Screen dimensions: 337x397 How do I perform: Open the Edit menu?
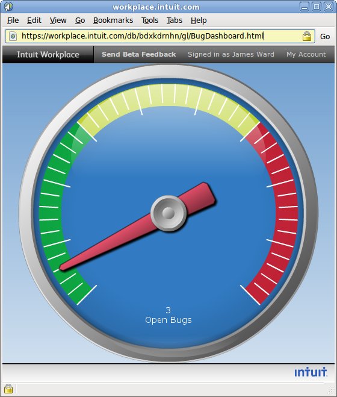pyautogui.click(x=34, y=20)
